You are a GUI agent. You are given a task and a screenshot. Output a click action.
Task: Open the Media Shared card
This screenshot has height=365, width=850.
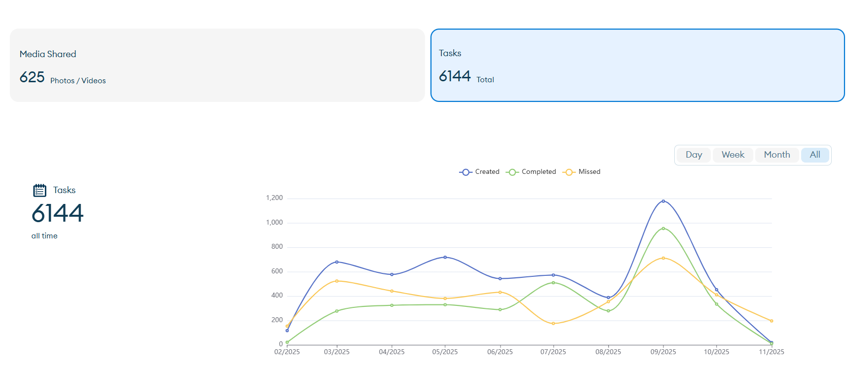tap(217, 66)
